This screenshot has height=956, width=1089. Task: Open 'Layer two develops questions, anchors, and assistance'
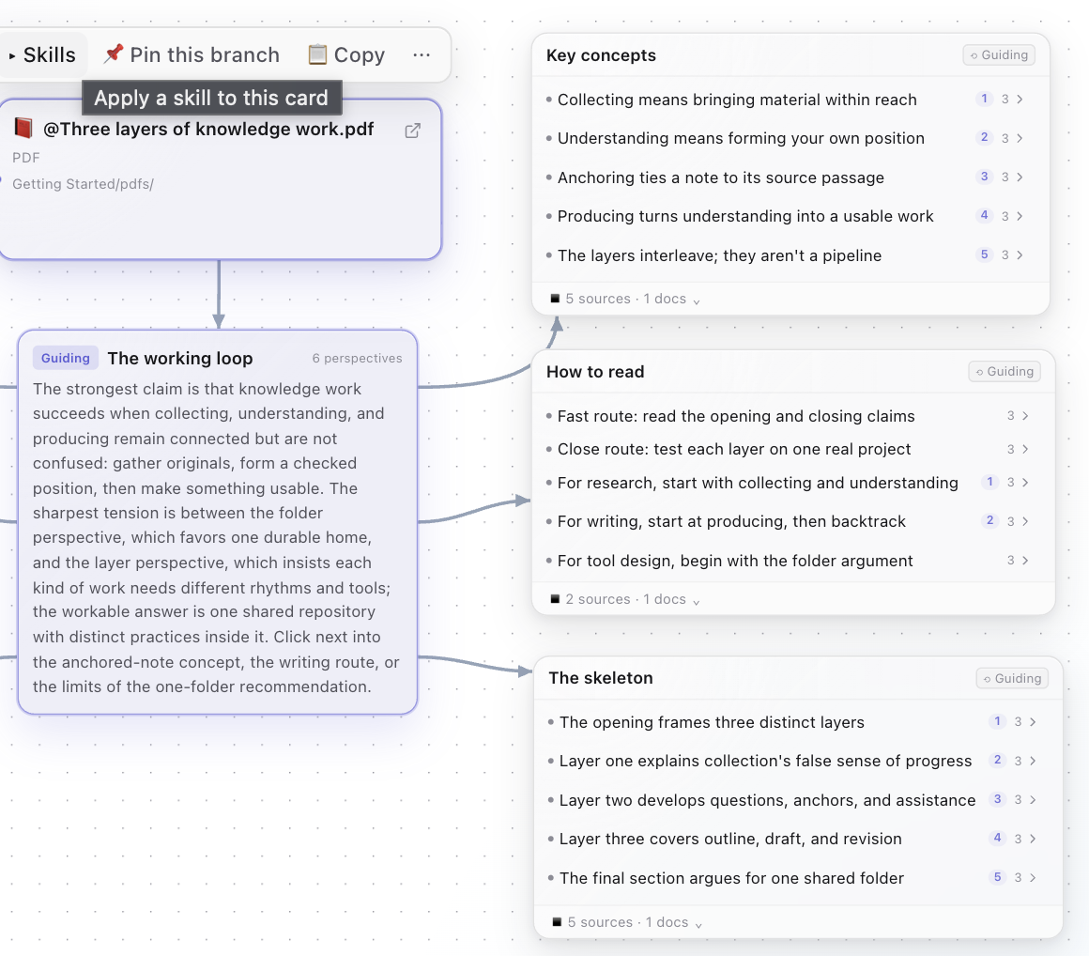[x=767, y=800]
